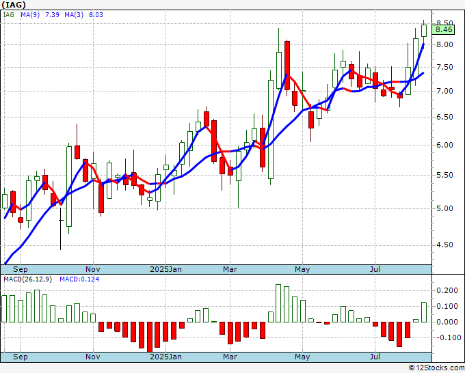Screen dimensions: 465x373
Task: Click the 2025Jan label on price chart axis
Action: 165,269
